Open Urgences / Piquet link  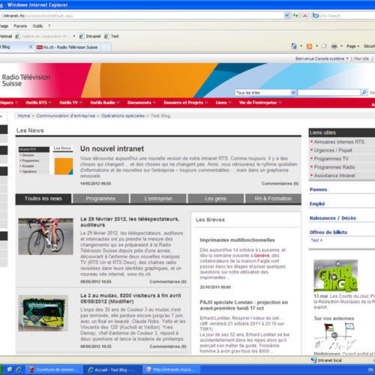pyautogui.click(x=333, y=150)
